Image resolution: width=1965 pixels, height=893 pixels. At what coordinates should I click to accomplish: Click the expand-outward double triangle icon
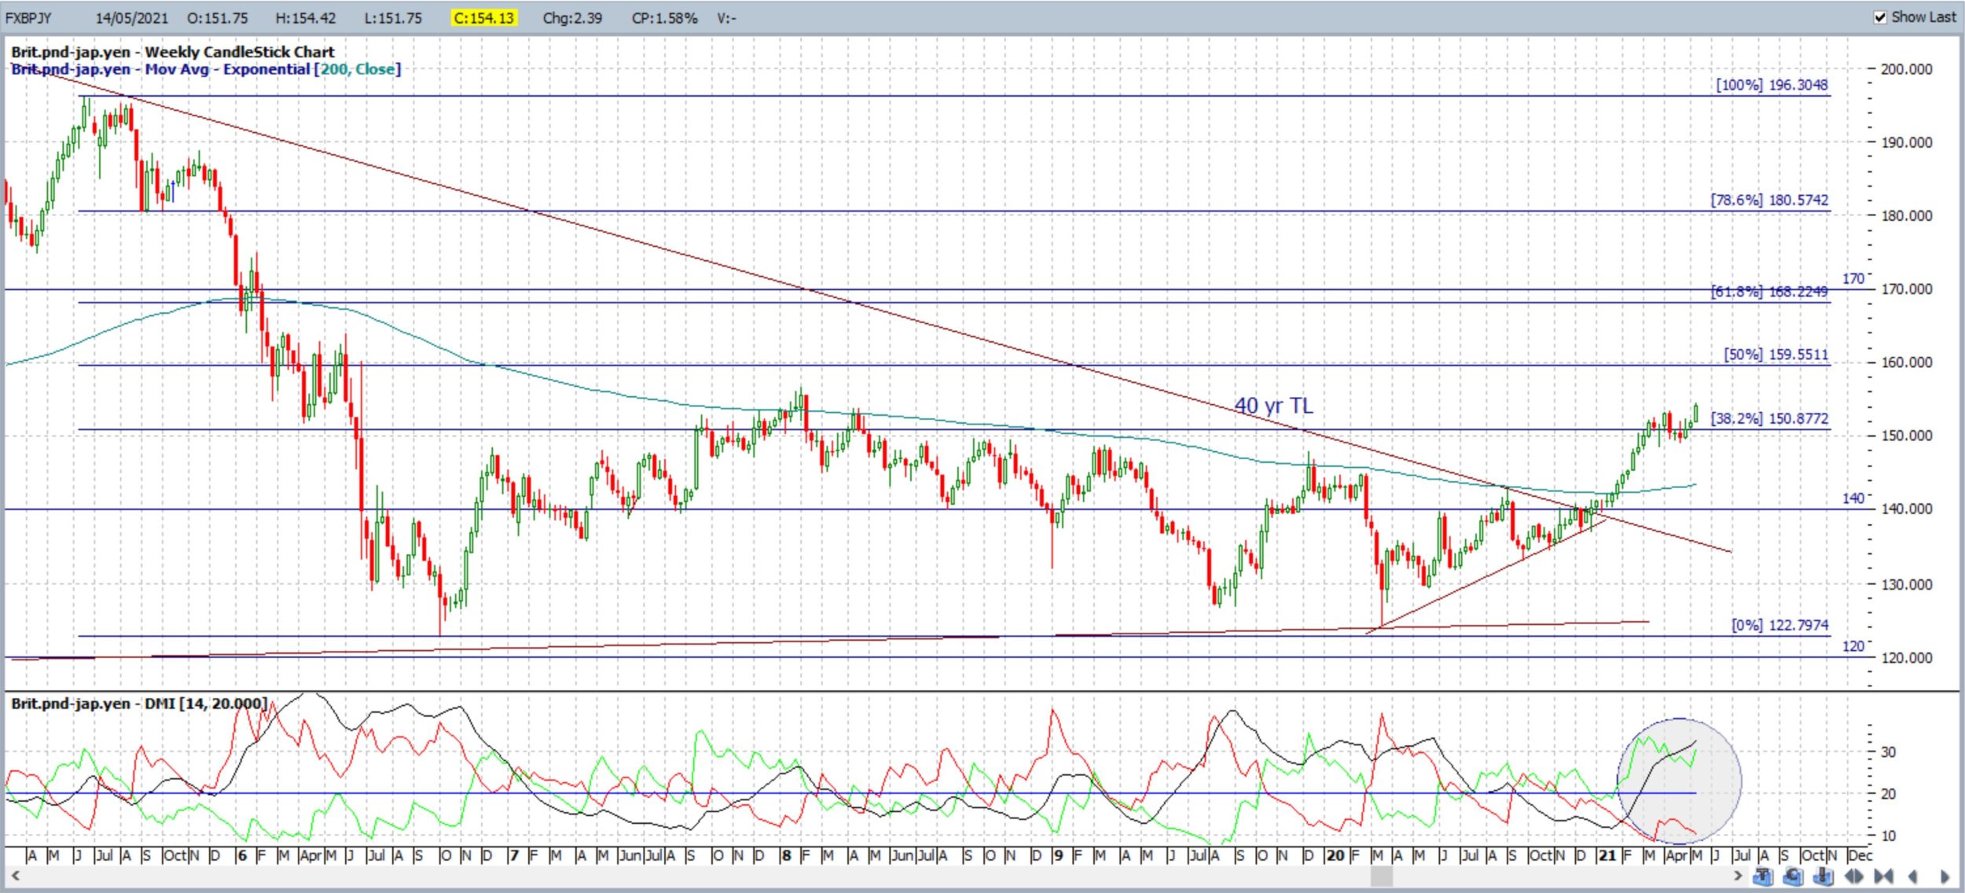pyautogui.click(x=1853, y=876)
